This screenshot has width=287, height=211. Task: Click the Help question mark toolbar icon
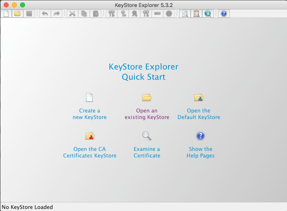(x=224, y=13)
